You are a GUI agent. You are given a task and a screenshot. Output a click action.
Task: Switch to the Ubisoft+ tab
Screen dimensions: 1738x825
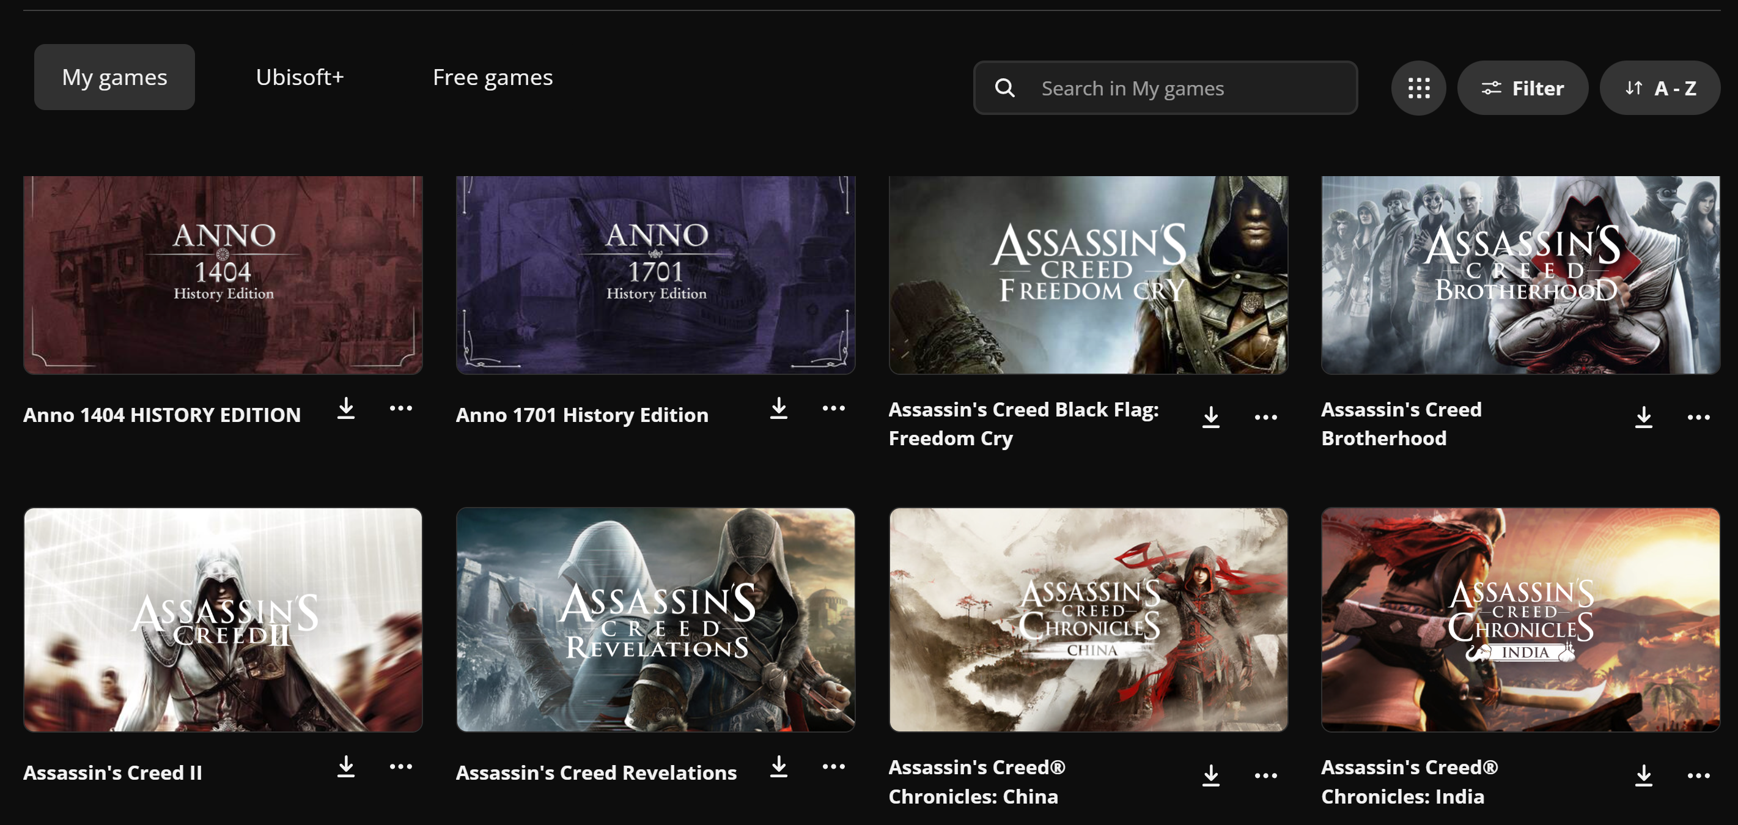click(x=300, y=77)
